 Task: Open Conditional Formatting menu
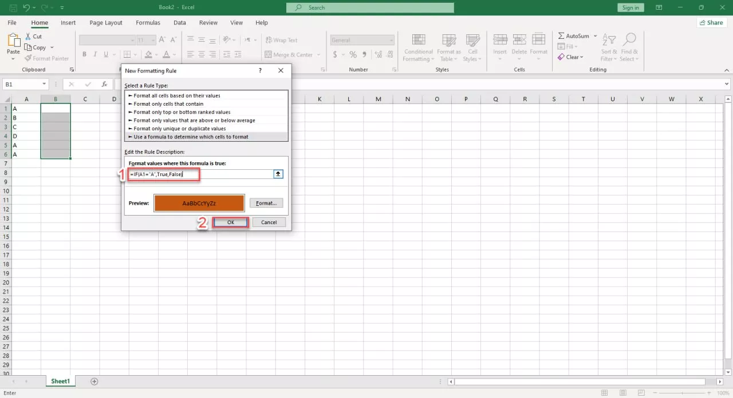point(418,47)
